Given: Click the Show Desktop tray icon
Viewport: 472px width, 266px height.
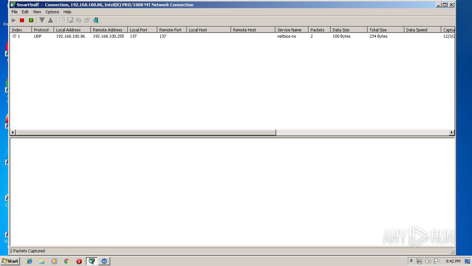Looking at the screenshot, I should pyautogui.click(x=468, y=261).
